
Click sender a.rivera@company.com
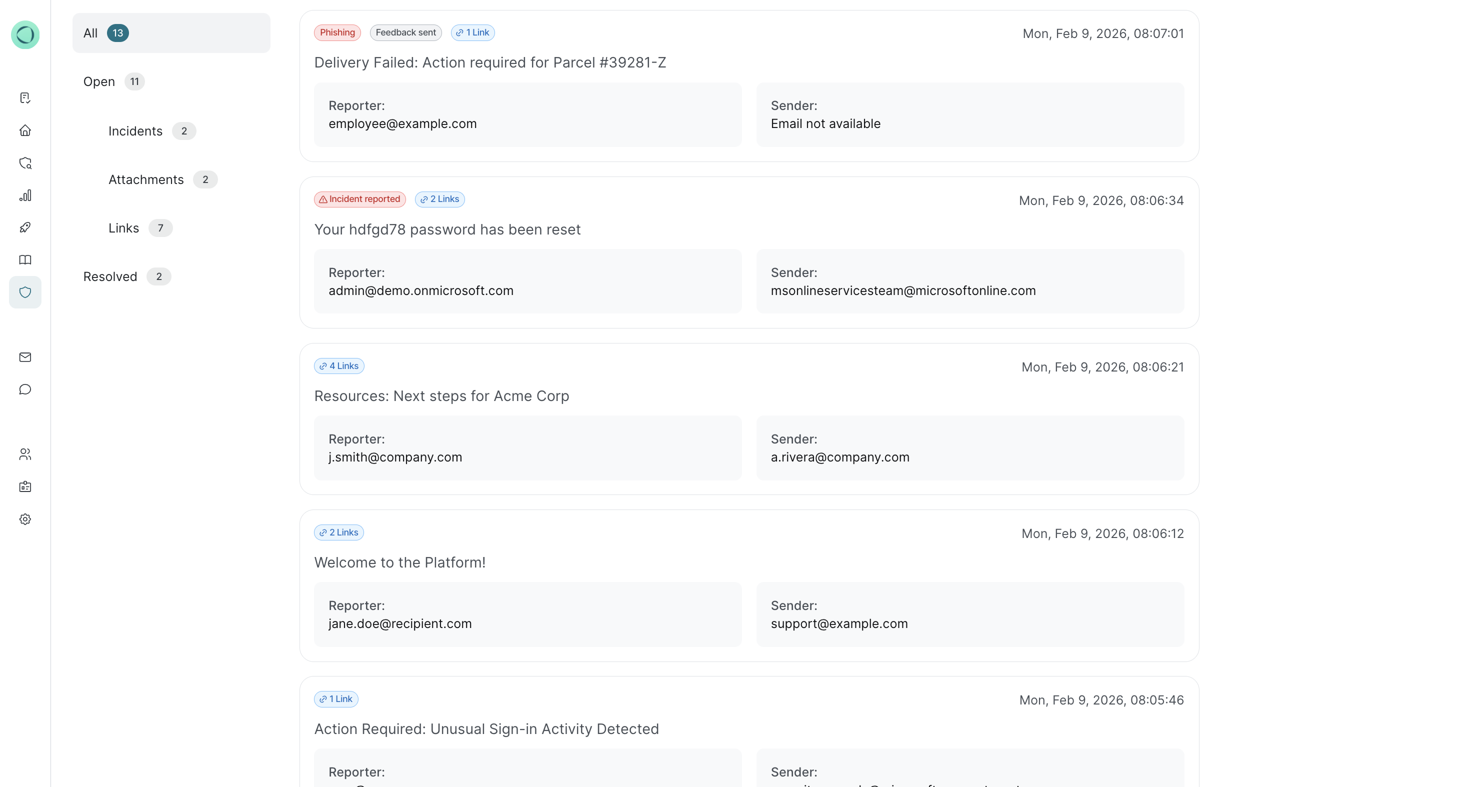(840, 457)
